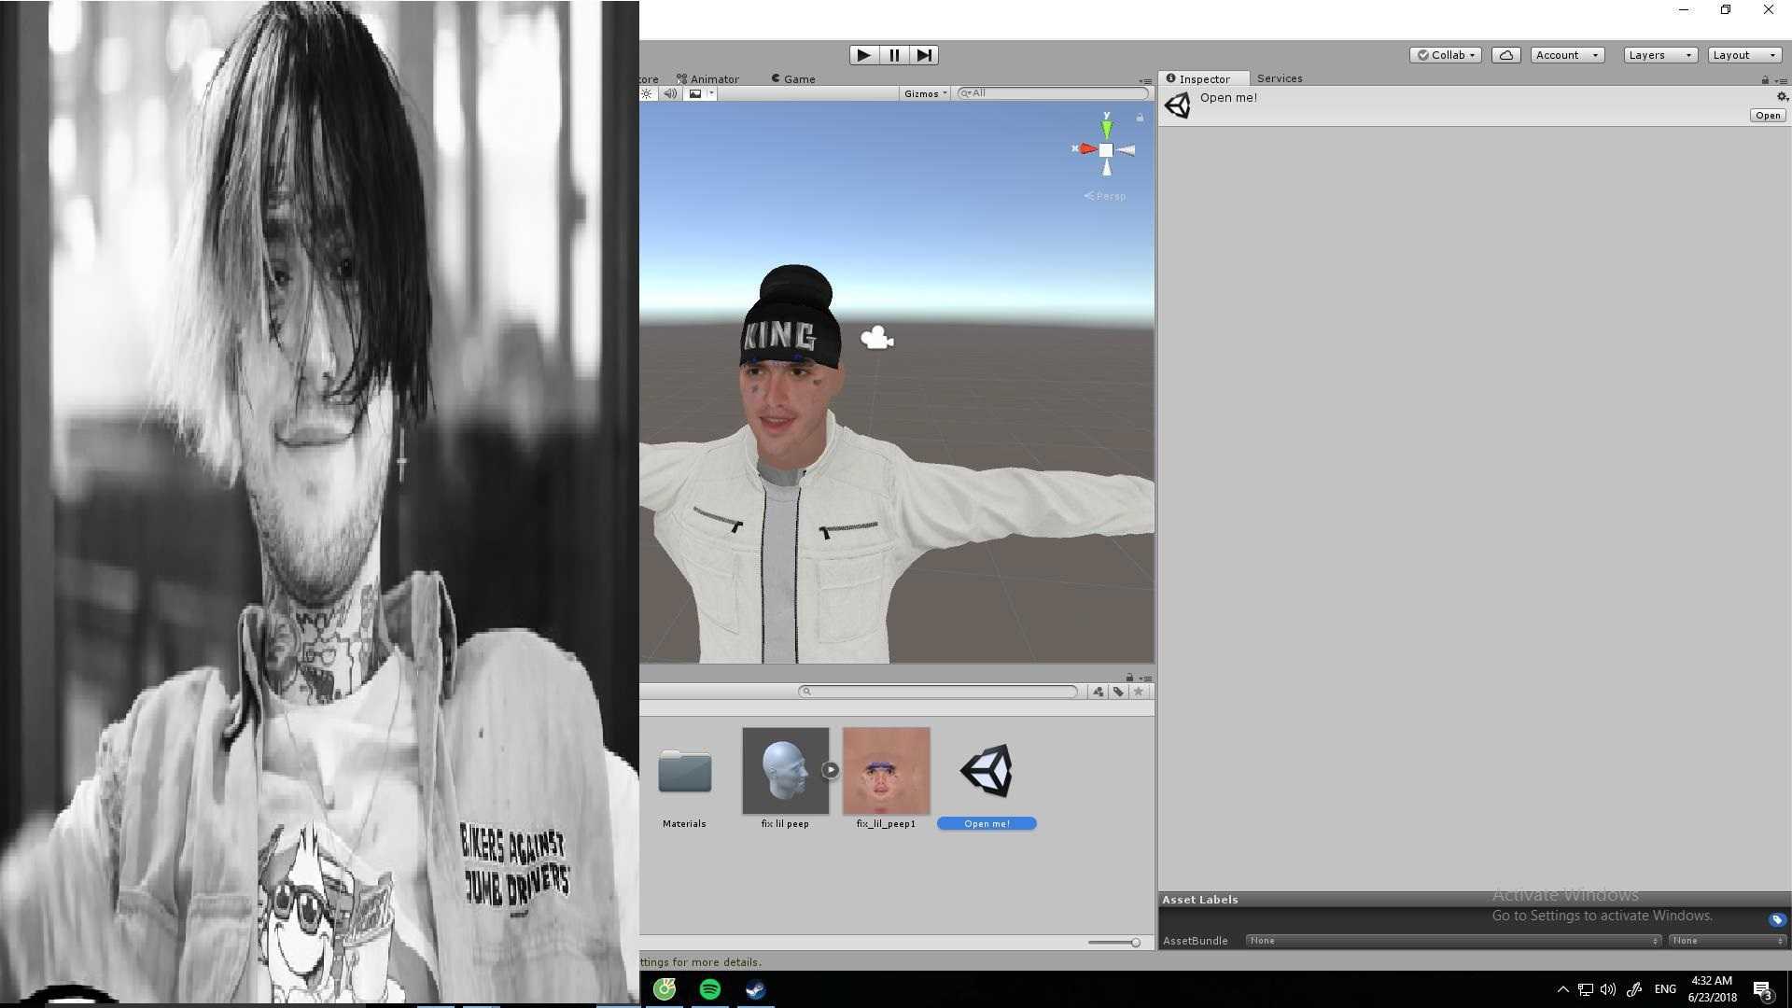The image size is (1792, 1008).
Task: Click the Step frame button
Action: point(924,55)
